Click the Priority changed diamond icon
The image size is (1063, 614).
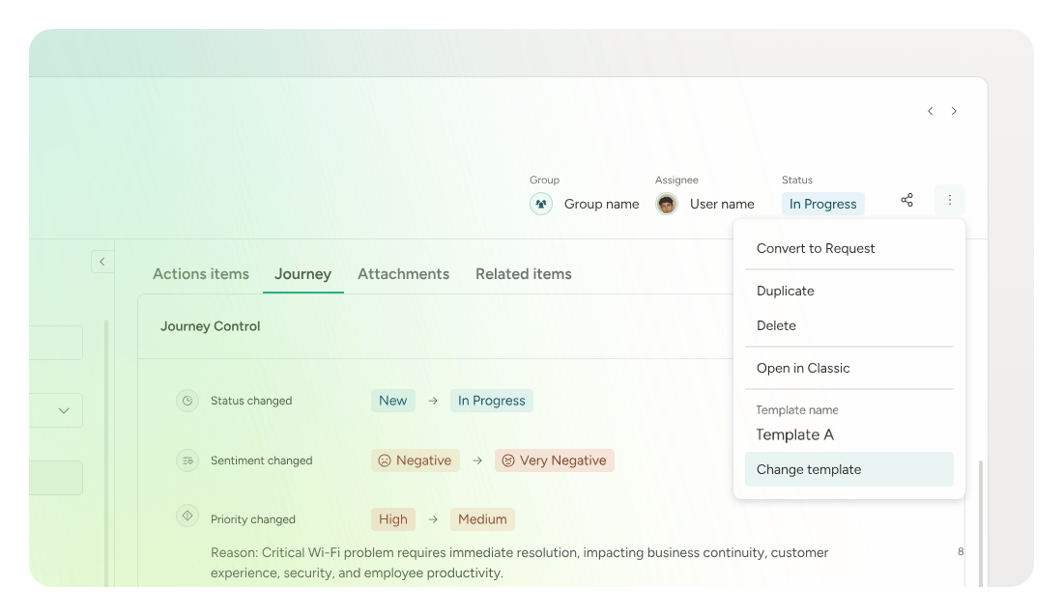pyautogui.click(x=187, y=516)
